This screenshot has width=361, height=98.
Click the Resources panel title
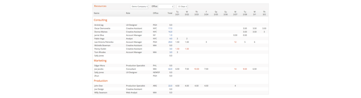point(100,6)
